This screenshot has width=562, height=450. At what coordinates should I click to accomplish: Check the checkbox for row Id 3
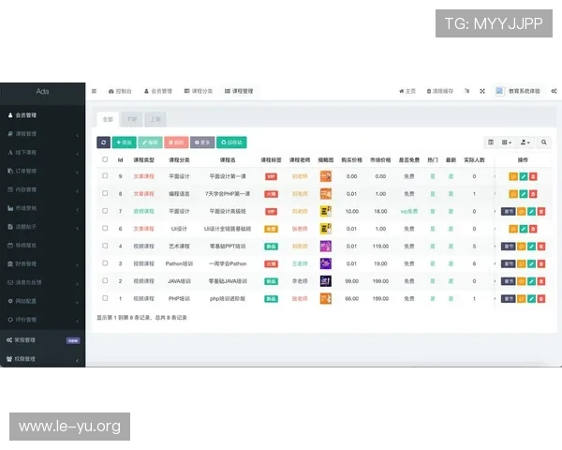[x=105, y=263]
